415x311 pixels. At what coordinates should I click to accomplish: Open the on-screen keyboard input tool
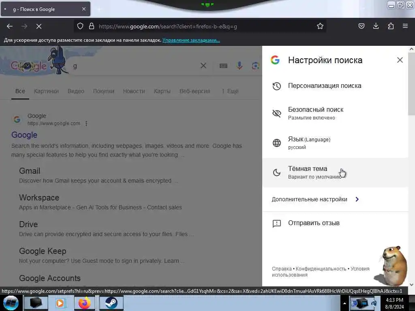[223, 66]
